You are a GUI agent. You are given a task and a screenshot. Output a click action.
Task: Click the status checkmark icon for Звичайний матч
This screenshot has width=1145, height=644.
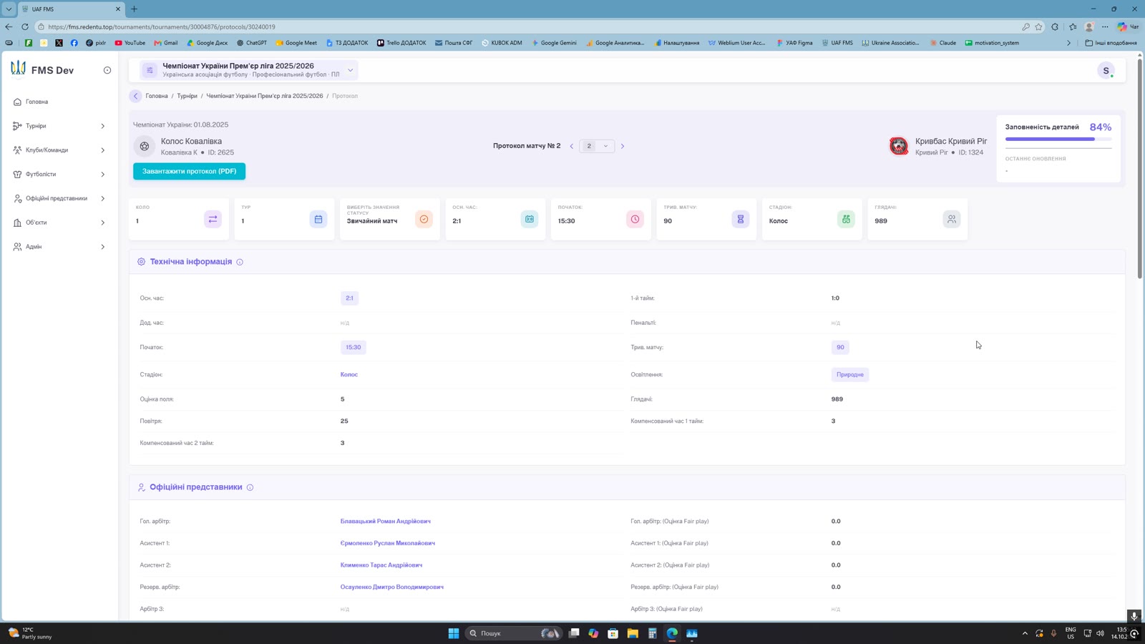[x=424, y=219]
